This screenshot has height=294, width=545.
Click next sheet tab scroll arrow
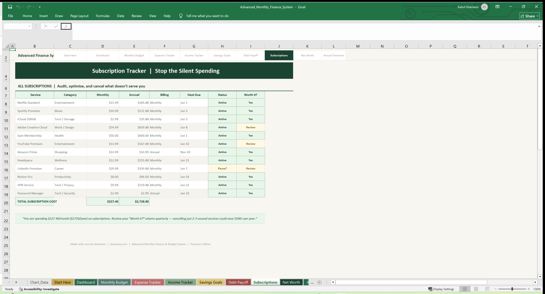click(16, 282)
